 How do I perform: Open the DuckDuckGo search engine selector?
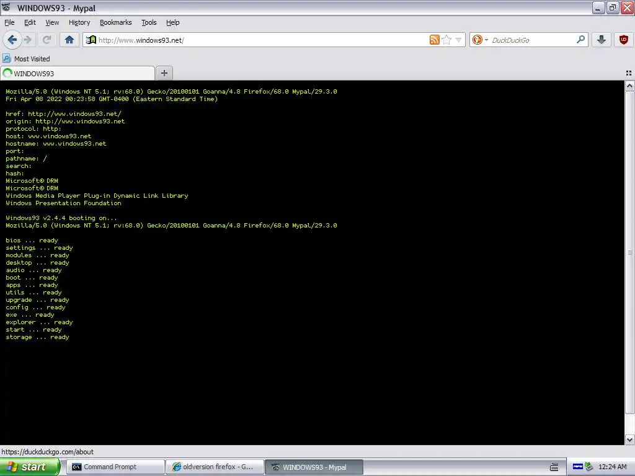481,40
